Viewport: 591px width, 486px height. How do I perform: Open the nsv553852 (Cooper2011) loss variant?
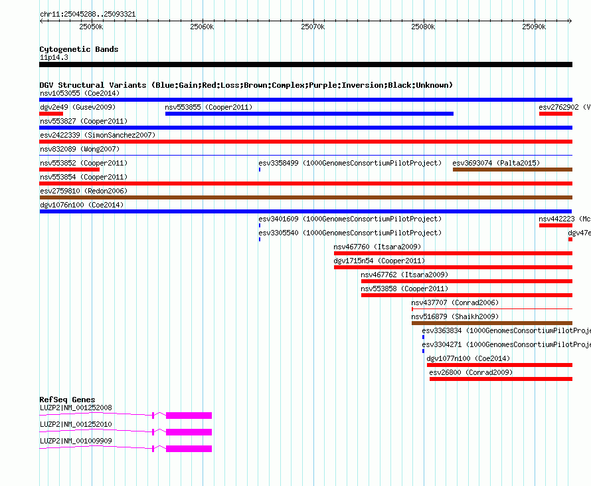(69, 170)
